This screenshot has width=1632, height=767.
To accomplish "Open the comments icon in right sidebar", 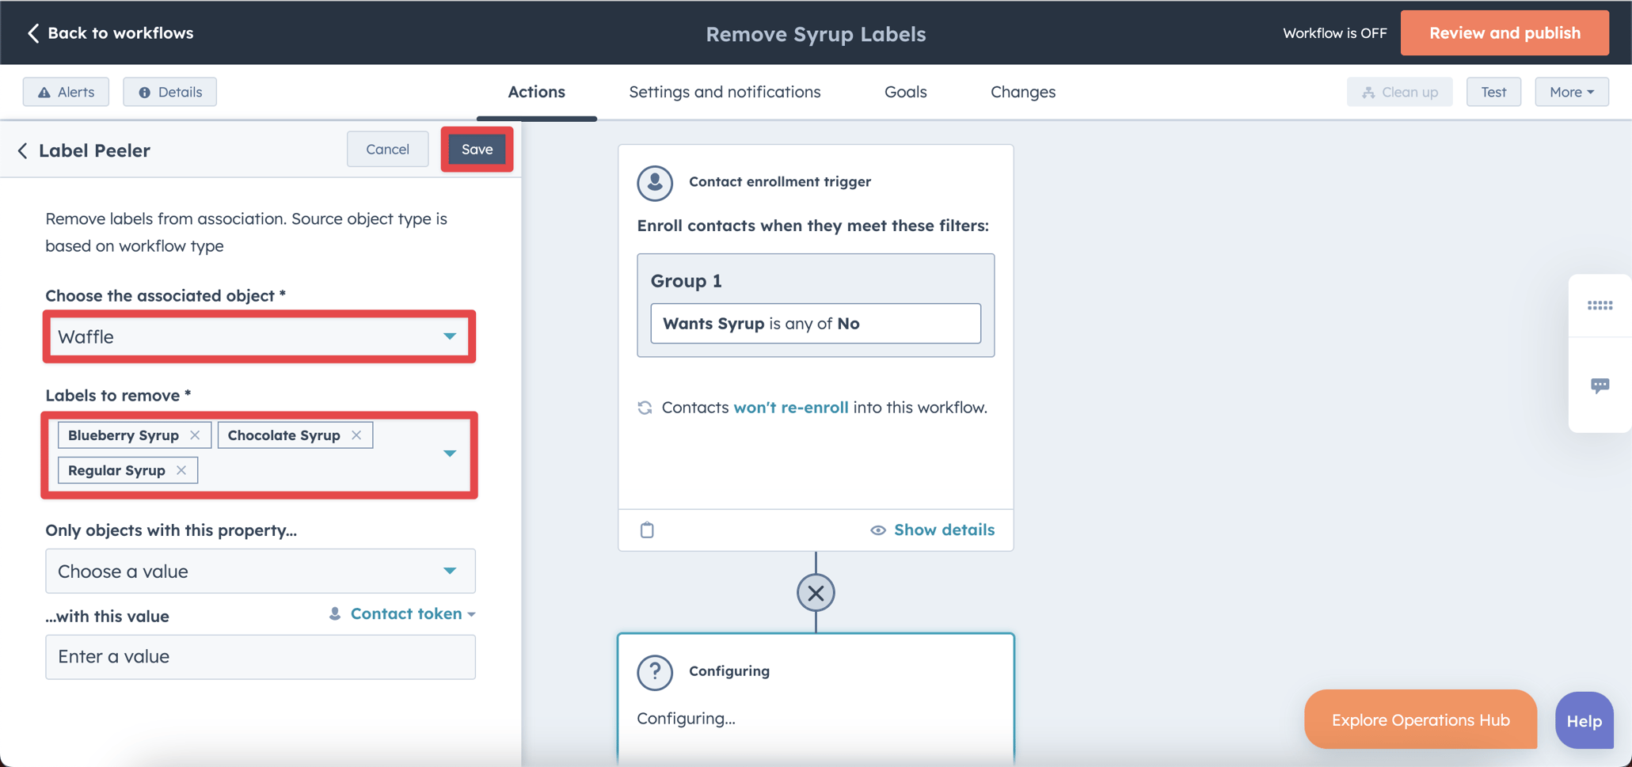I will [x=1600, y=385].
